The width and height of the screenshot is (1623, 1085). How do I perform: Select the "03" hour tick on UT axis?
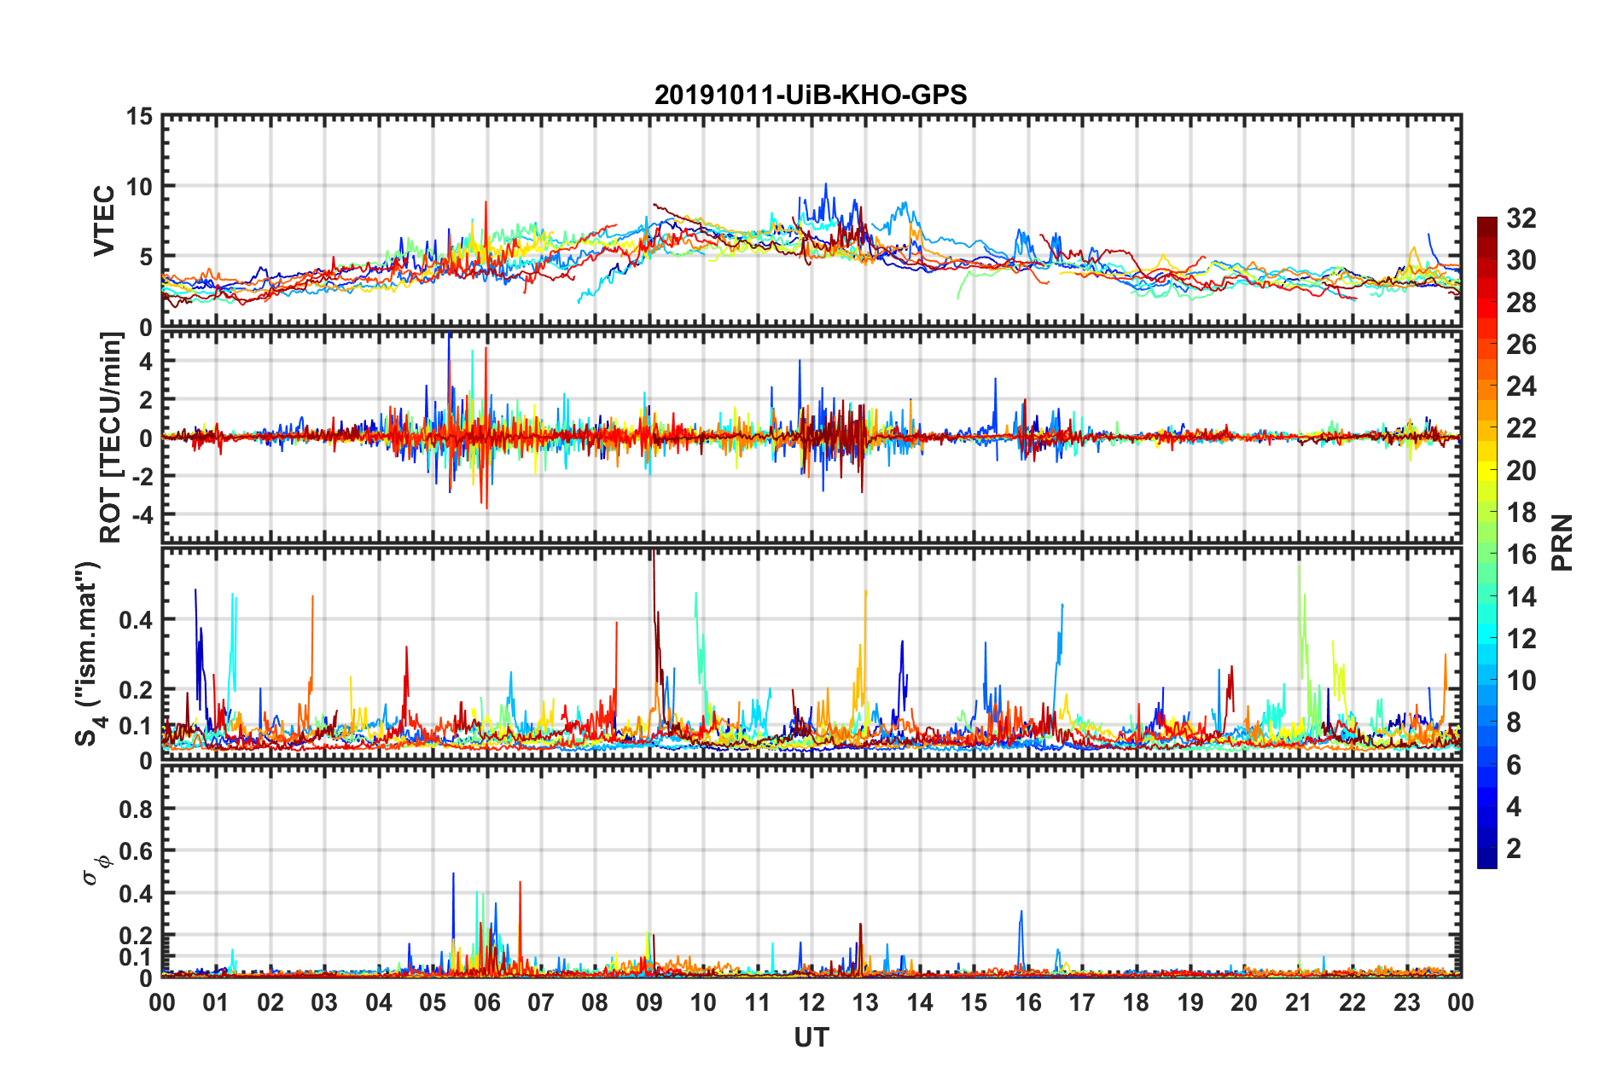(x=324, y=1002)
